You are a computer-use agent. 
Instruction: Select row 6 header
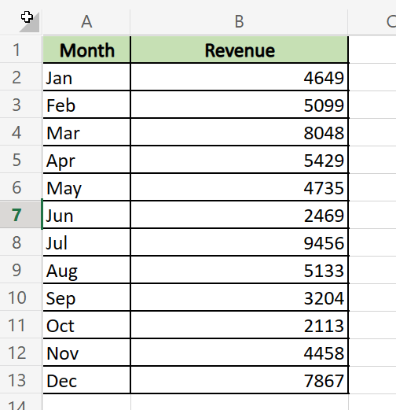20,187
